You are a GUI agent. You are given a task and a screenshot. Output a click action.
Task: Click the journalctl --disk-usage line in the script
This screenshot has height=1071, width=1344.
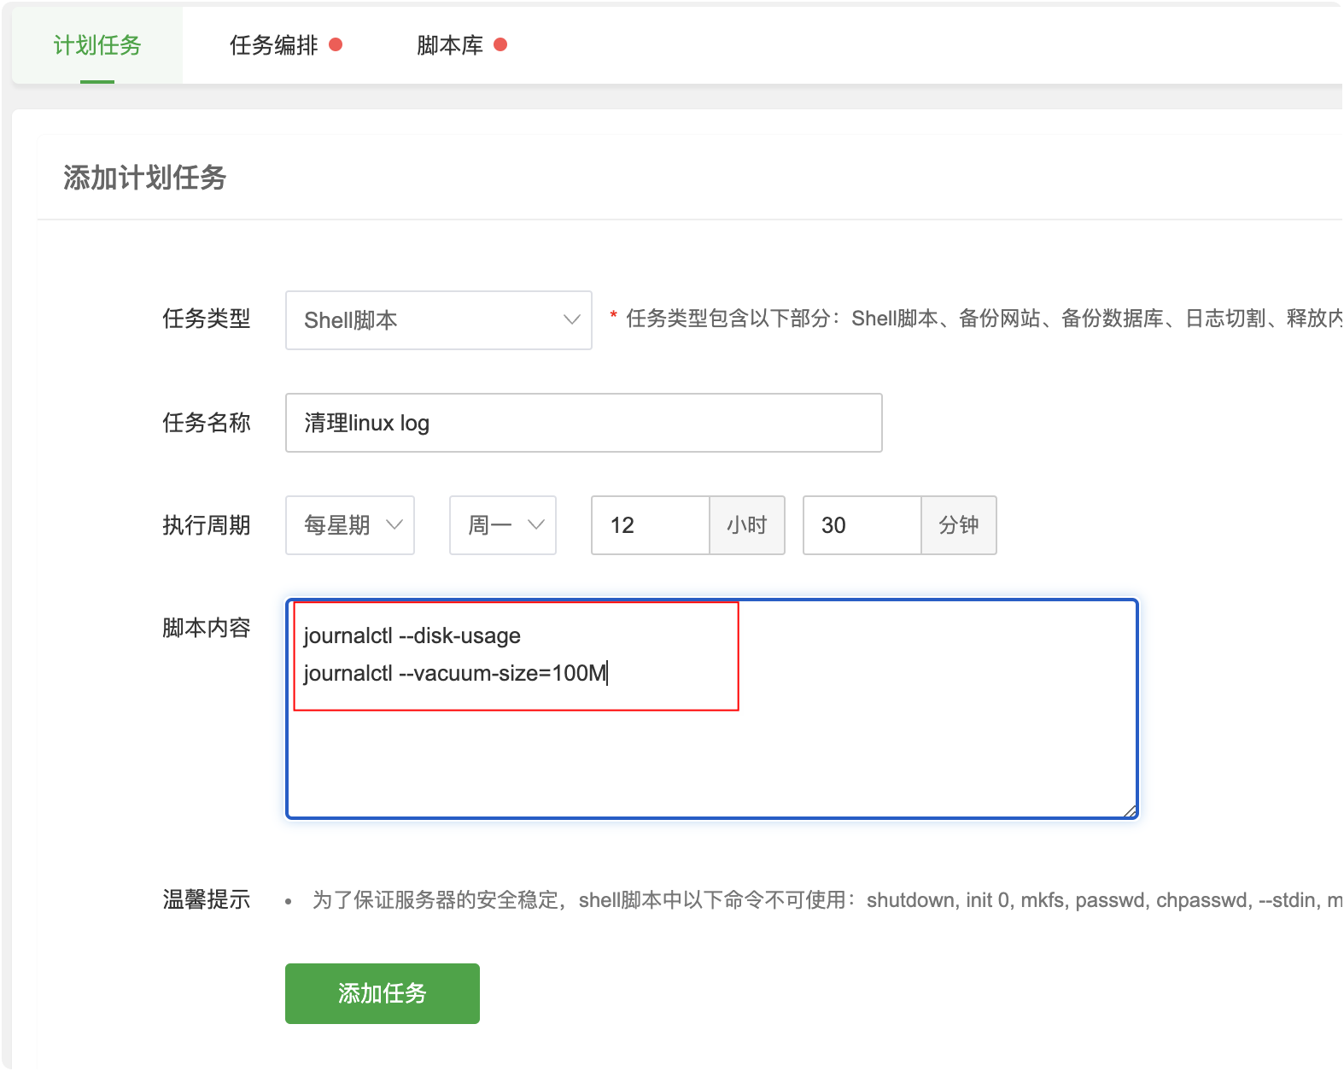(412, 635)
